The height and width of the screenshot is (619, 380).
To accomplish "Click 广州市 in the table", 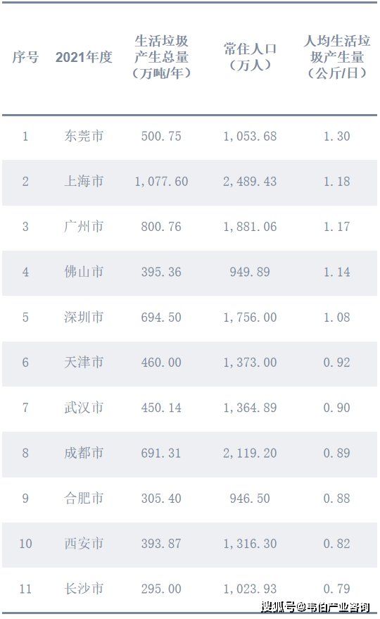I will tap(84, 227).
